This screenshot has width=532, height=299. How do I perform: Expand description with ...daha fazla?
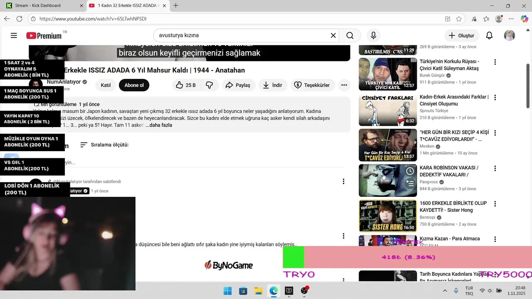pos(159,125)
